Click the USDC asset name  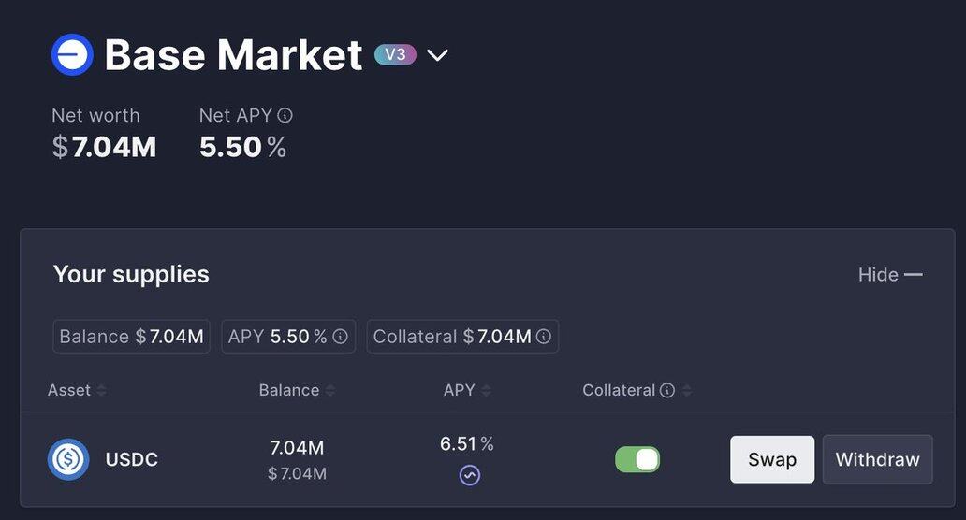[x=131, y=459]
